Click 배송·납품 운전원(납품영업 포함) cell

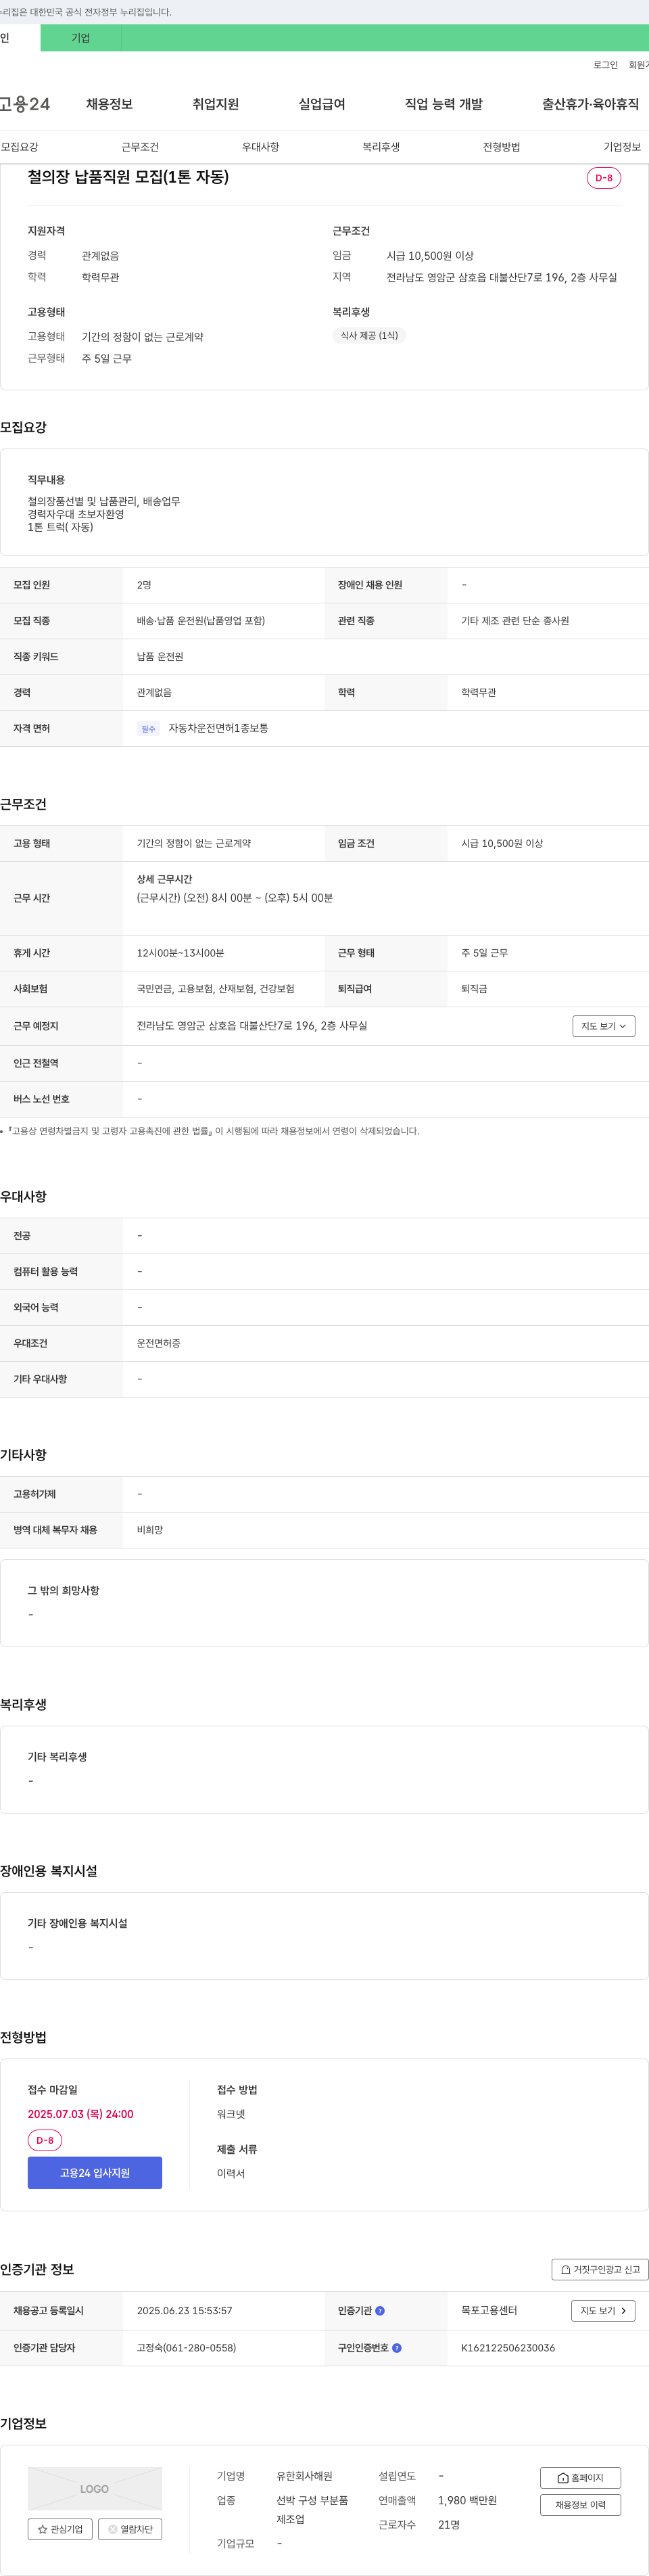coord(201,621)
